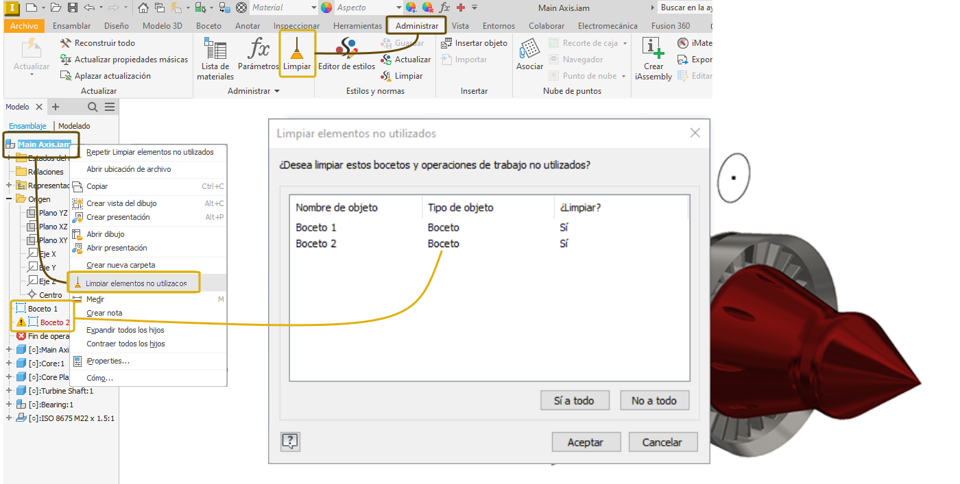Click the Sí a todo button

(574, 400)
